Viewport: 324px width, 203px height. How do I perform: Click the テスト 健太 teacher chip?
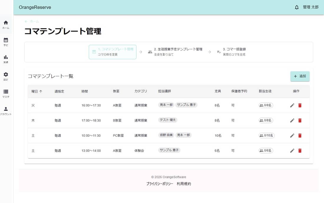168,120
